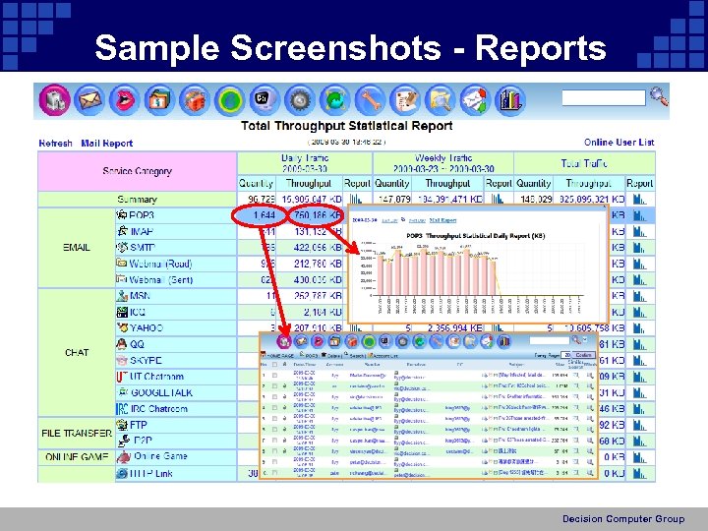Open the red brick cube icon
The image size is (708, 531).
click(x=194, y=99)
